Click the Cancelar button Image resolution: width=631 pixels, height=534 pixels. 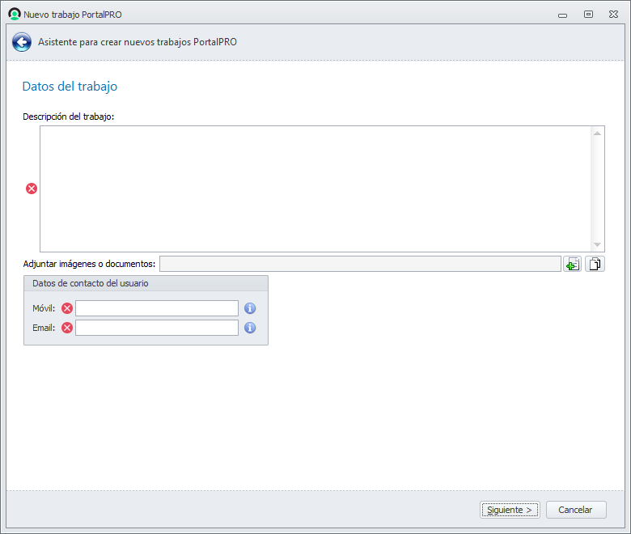(576, 510)
